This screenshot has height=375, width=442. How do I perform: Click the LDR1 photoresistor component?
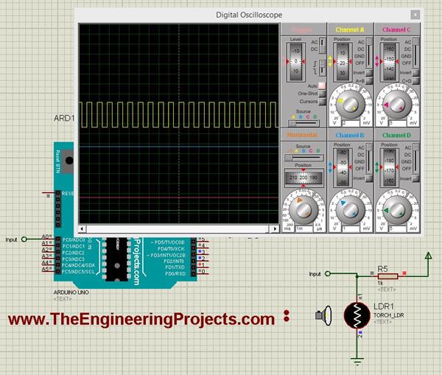click(x=358, y=315)
